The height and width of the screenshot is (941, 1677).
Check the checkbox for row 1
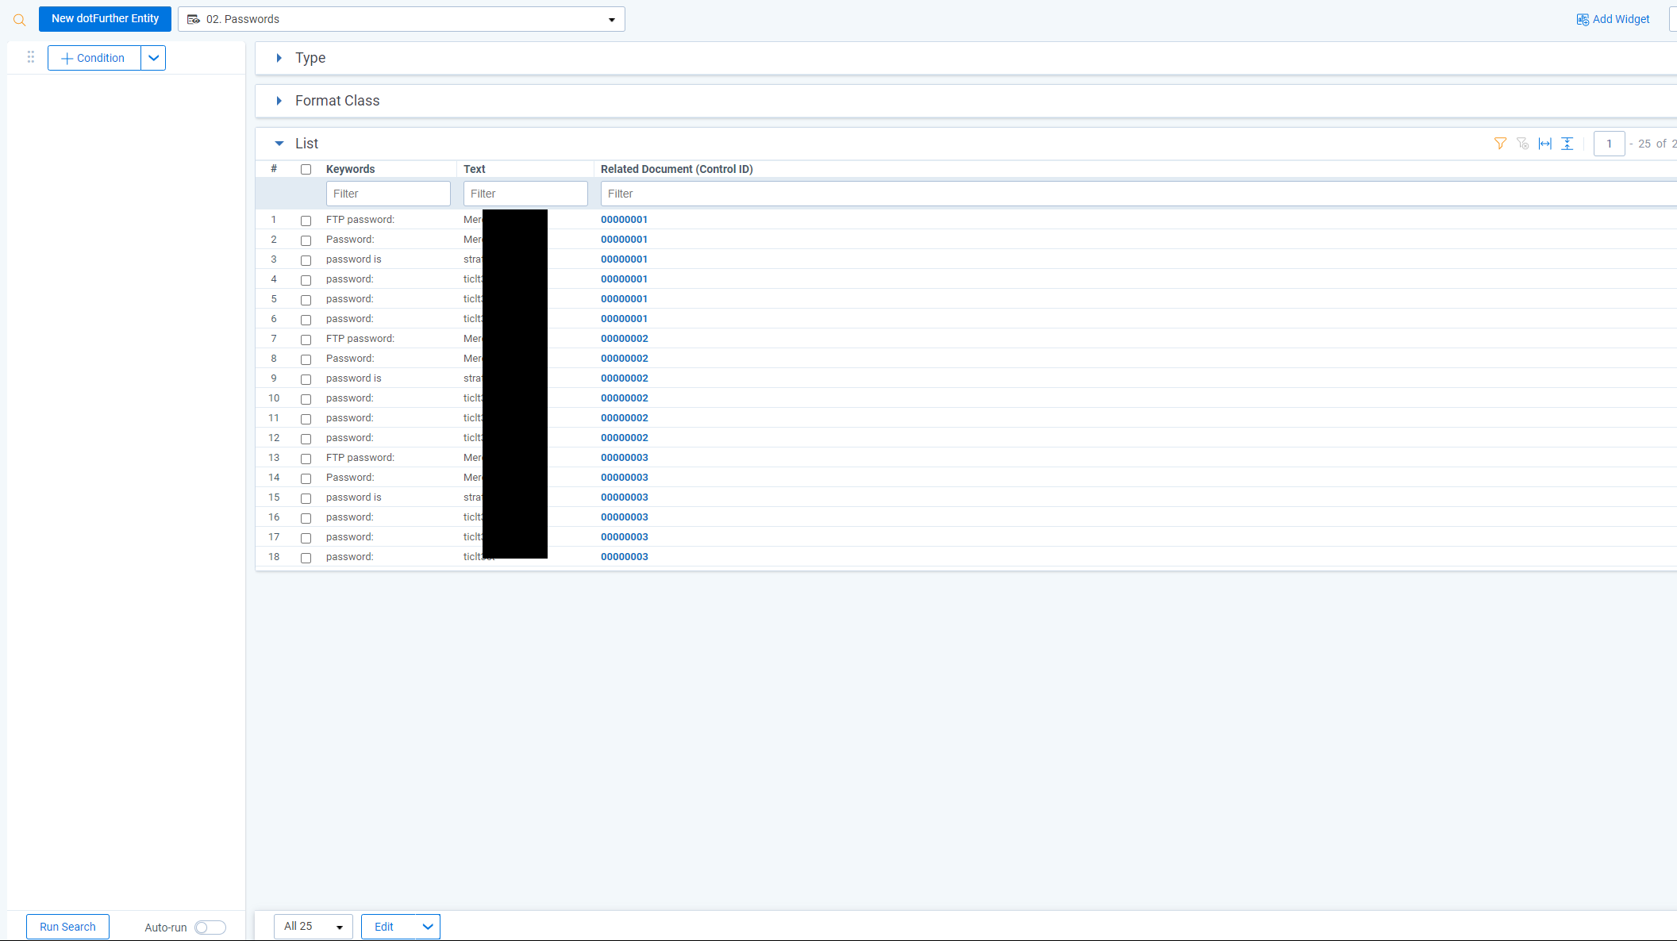click(306, 221)
